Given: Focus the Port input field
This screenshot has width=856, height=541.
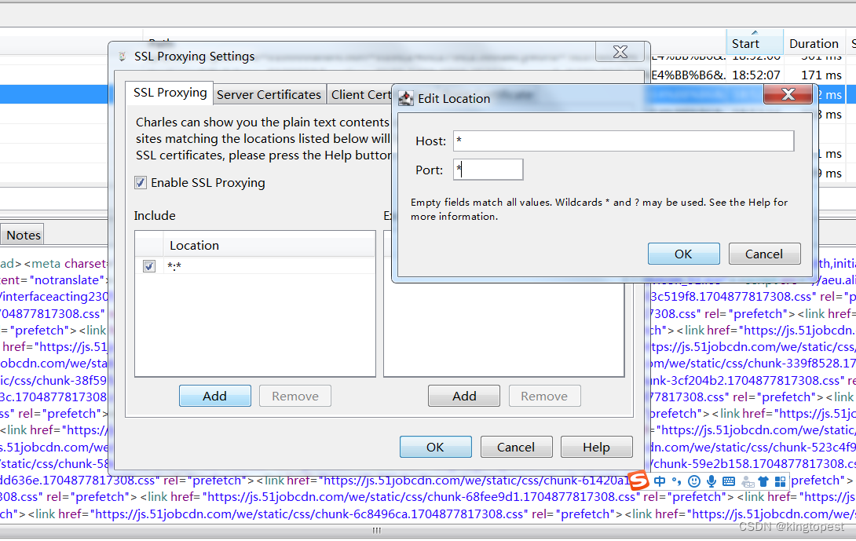Looking at the screenshot, I should (x=488, y=170).
